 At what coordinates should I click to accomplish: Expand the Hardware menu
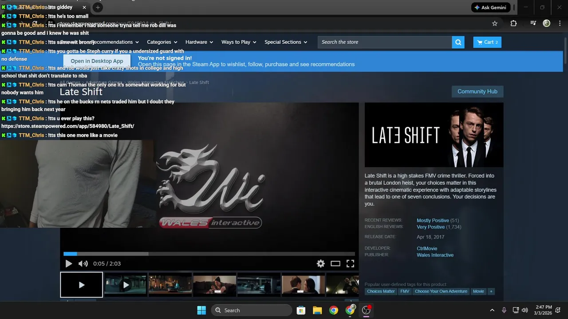[199, 42]
